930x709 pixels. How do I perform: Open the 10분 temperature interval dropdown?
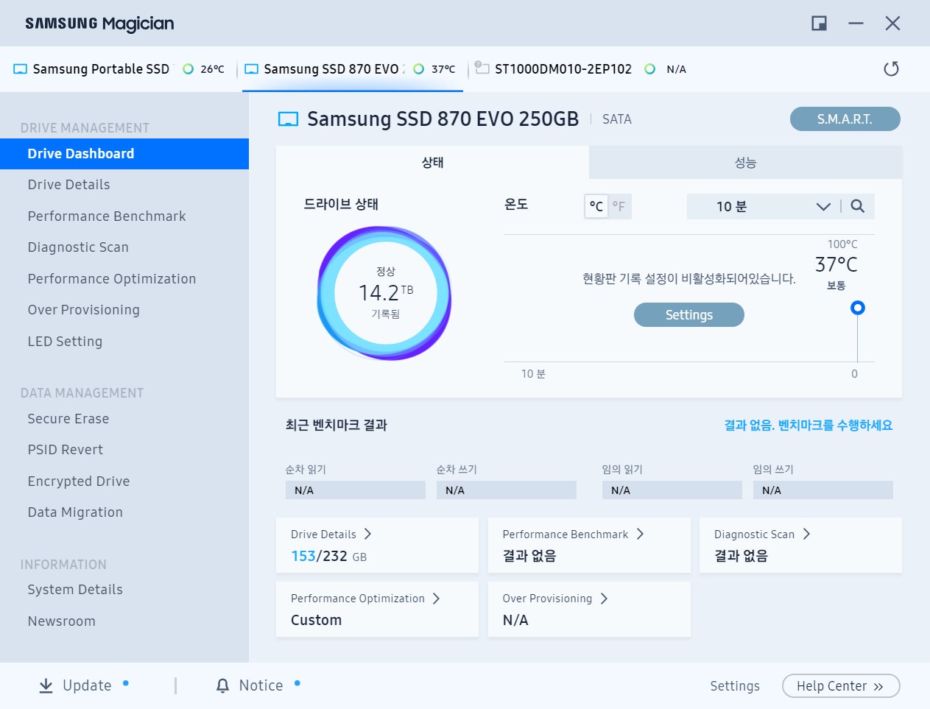coord(823,206)
